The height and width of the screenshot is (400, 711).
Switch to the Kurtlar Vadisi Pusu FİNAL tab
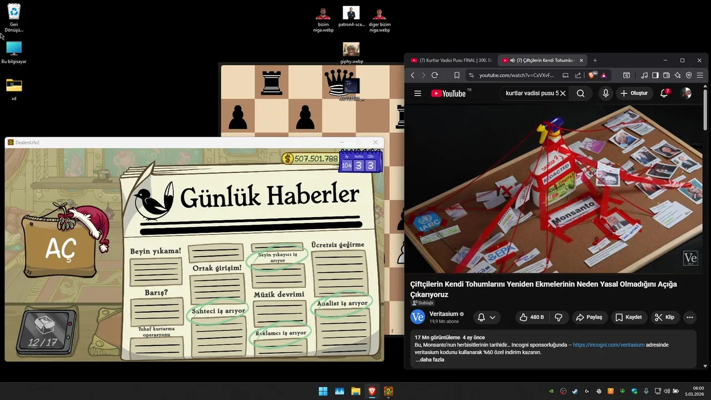(452, 60)
